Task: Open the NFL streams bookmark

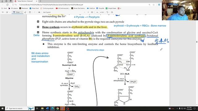Action: pyautogui.click(x=13, y=8)
